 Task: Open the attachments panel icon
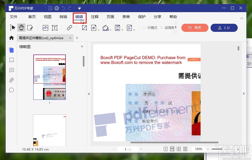coord(11,80)
